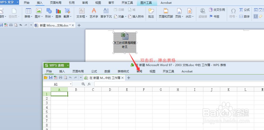Add a new document tab in WPS 文字
This screenshot has width=264, height=130.
pos(79,25)
